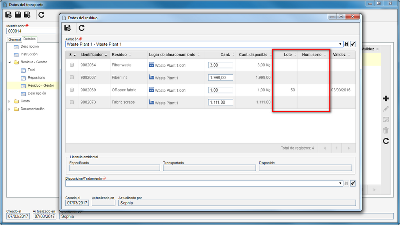Select the Detalles tab

(x=30, y=39)
